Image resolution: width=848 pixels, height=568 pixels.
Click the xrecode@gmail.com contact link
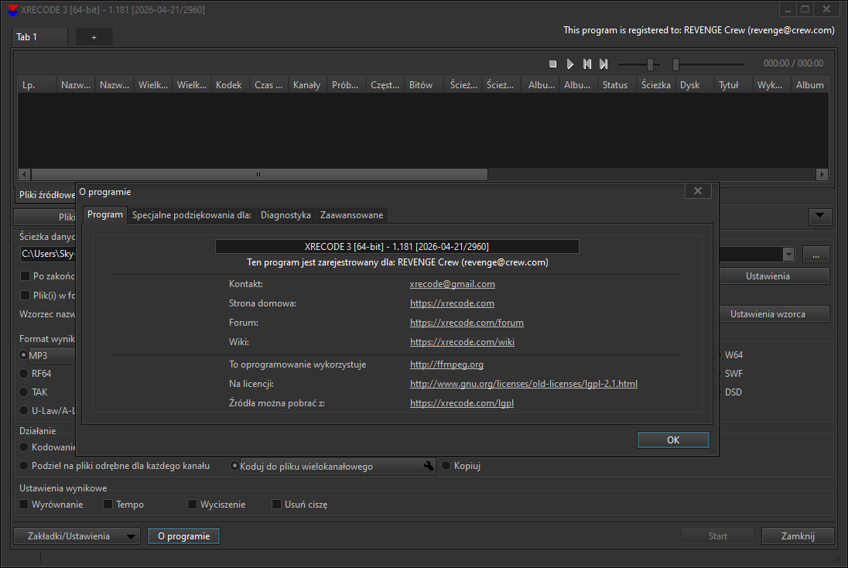pos(452,284)
